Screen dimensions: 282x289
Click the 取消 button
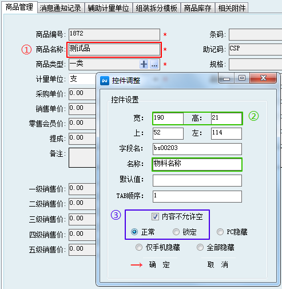[217, 264]
